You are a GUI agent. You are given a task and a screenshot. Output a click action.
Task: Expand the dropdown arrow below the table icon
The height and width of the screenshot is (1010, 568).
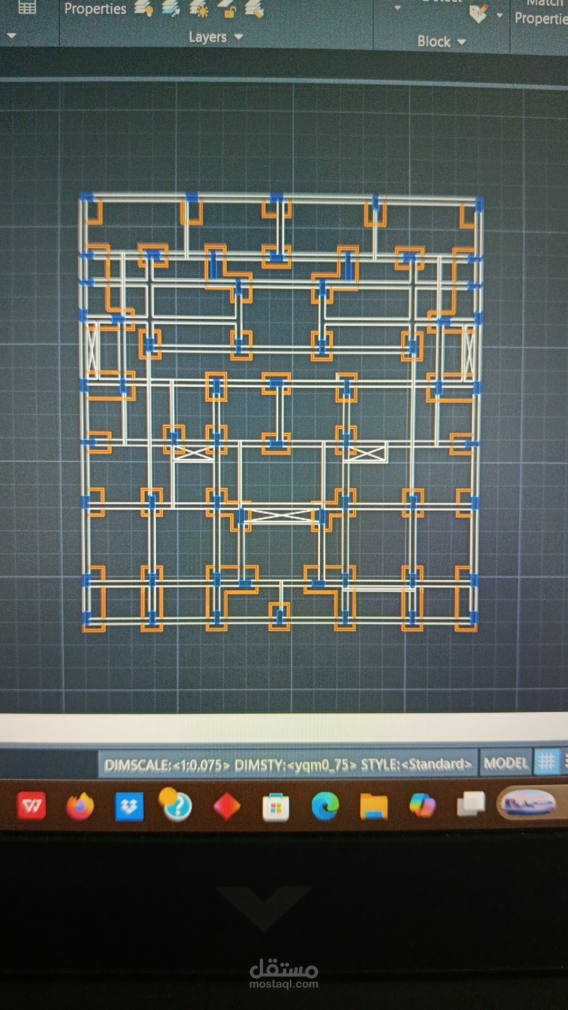pyautogui.click(x=12, y=36)
